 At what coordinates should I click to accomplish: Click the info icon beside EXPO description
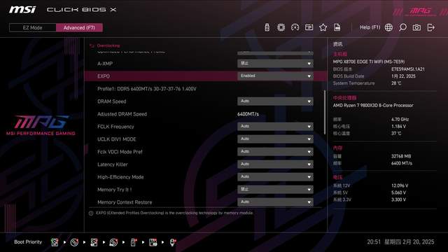pyautogui.click(x=91, y=213)
